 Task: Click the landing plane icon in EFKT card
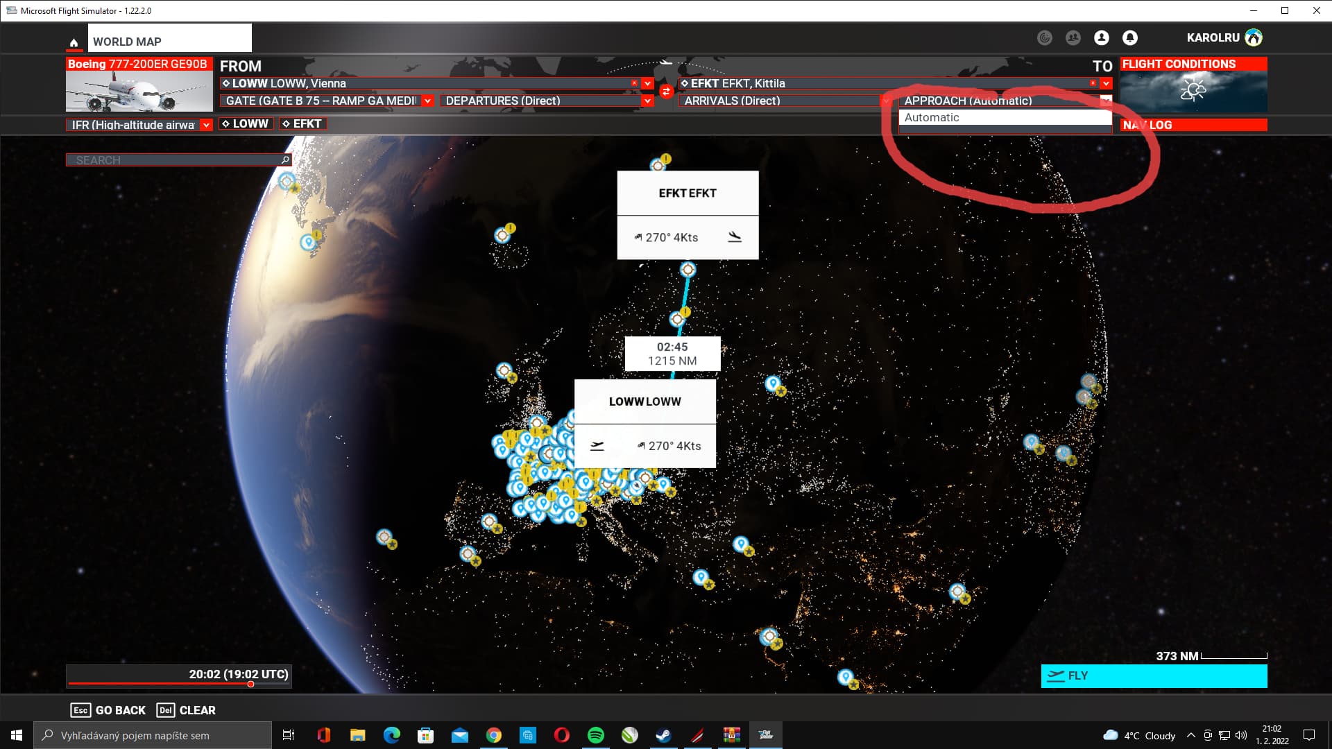point(735,237)
